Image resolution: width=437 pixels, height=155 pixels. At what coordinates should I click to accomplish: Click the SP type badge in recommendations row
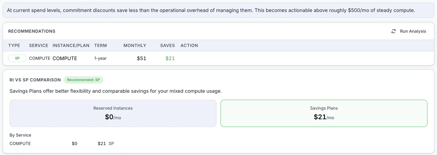pyautogui.click(x=17, y=58)
